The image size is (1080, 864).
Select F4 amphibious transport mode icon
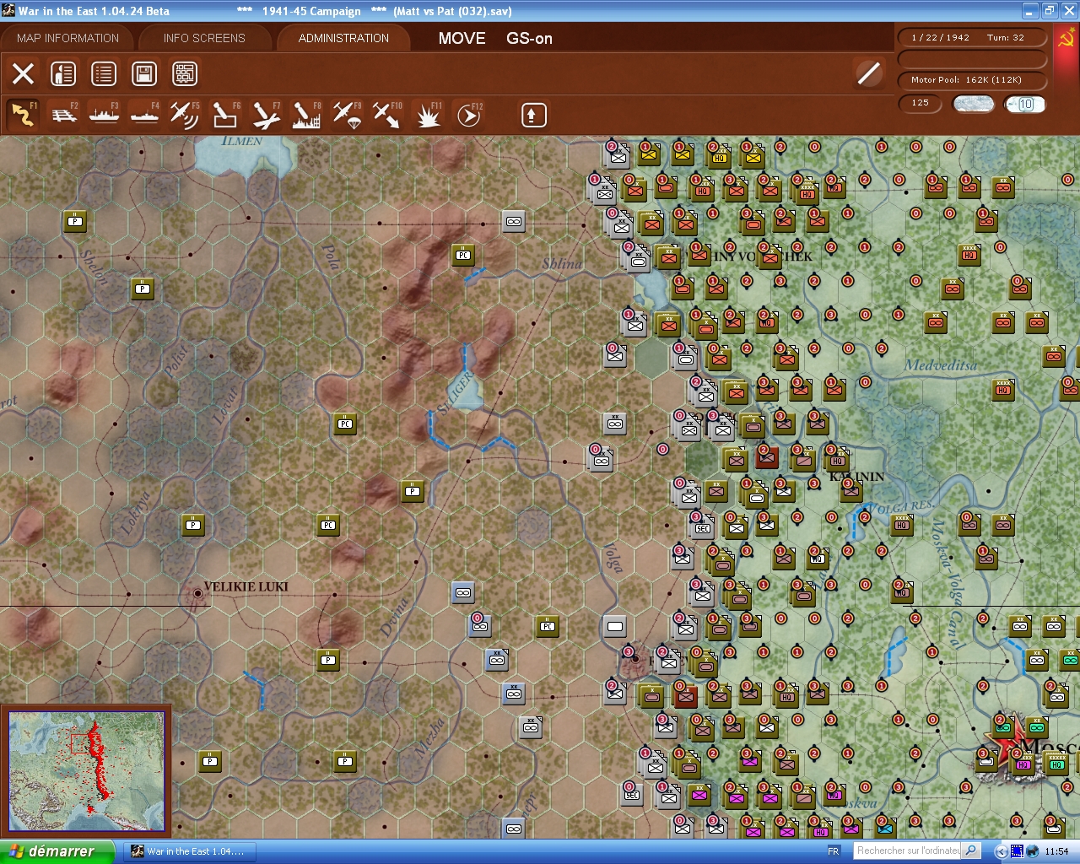(145, 115)
